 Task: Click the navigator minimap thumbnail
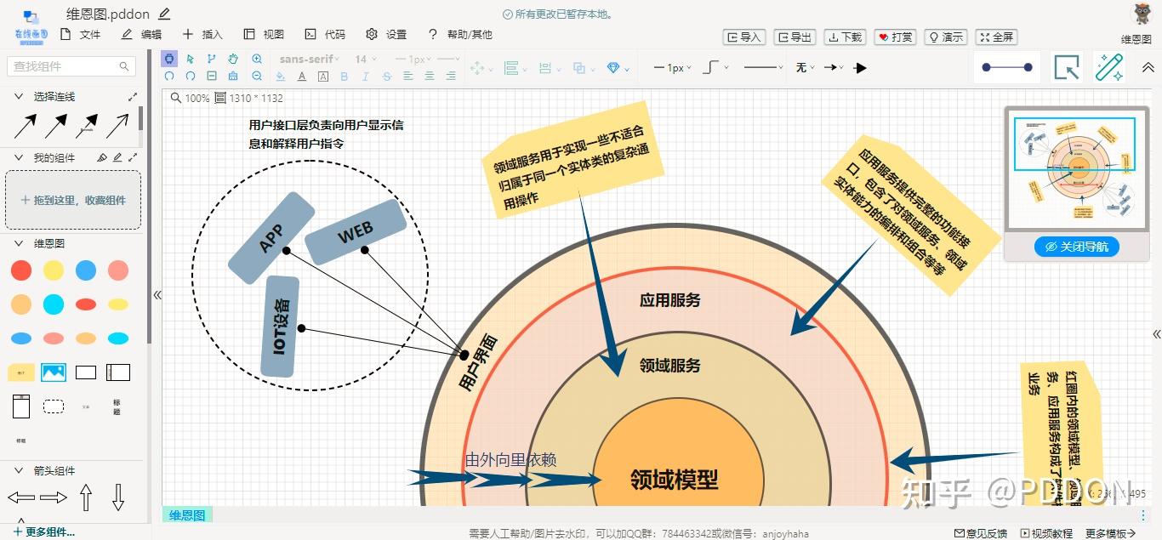(x=1077, y=168)
